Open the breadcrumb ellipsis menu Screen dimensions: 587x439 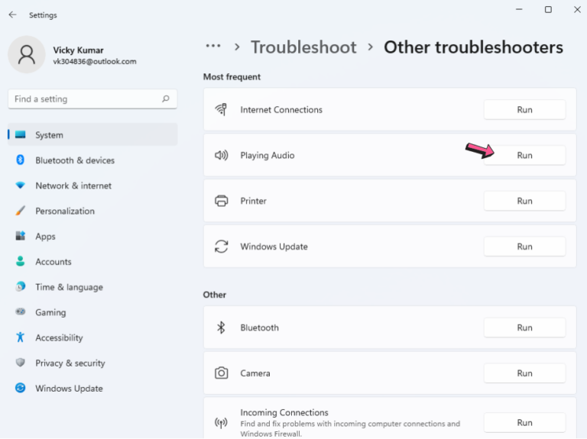pyautogui.click(x=213, y=47)
